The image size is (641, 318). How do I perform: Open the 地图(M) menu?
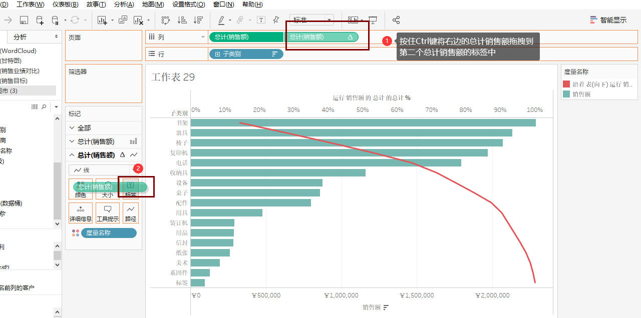coord(153,4)
